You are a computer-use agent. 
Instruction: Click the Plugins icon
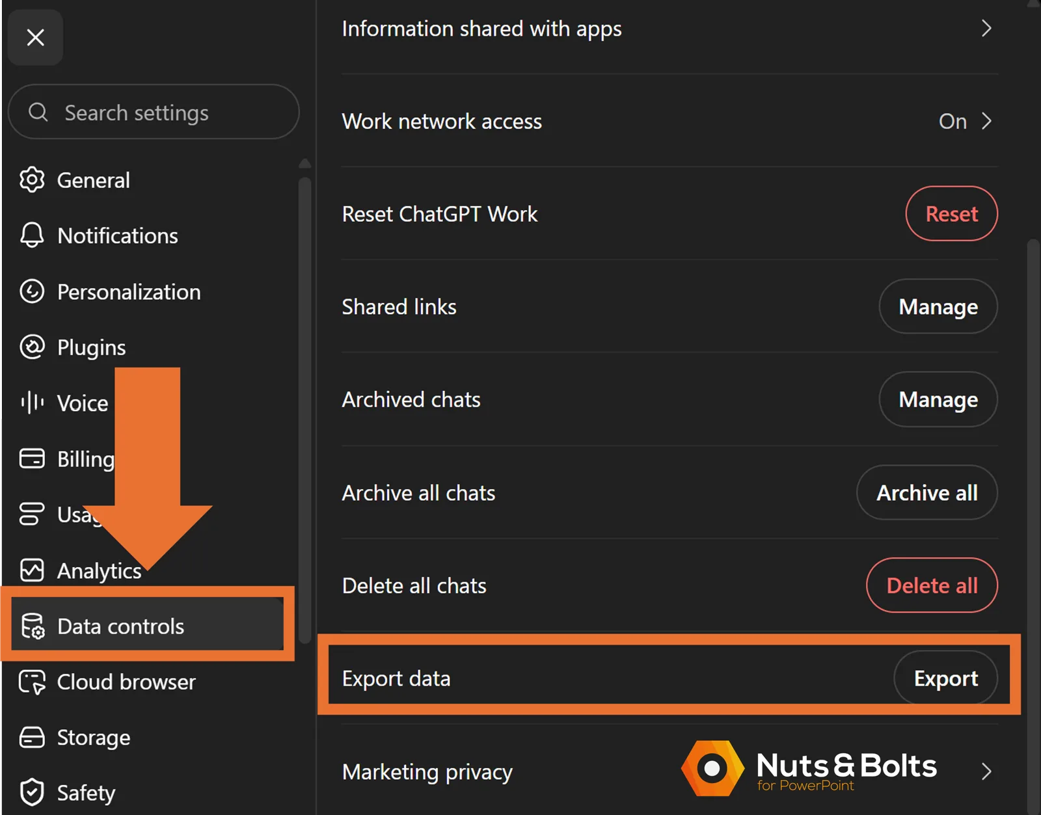point(32,347)
